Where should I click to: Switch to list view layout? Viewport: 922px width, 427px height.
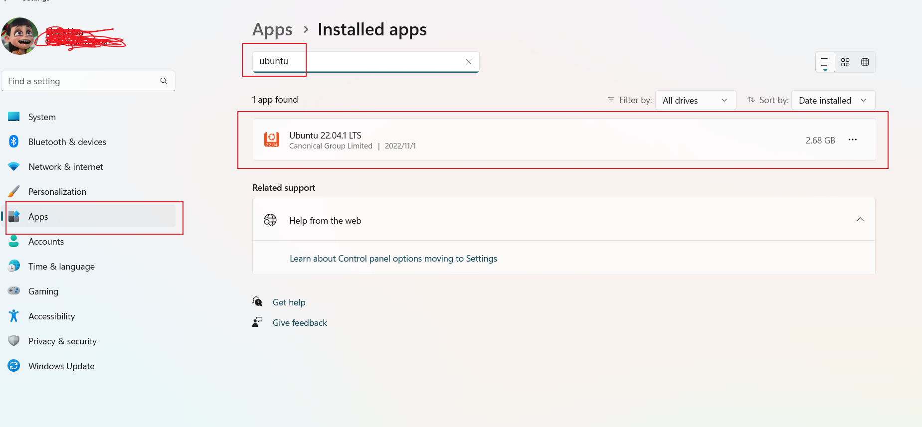(825, 62)
